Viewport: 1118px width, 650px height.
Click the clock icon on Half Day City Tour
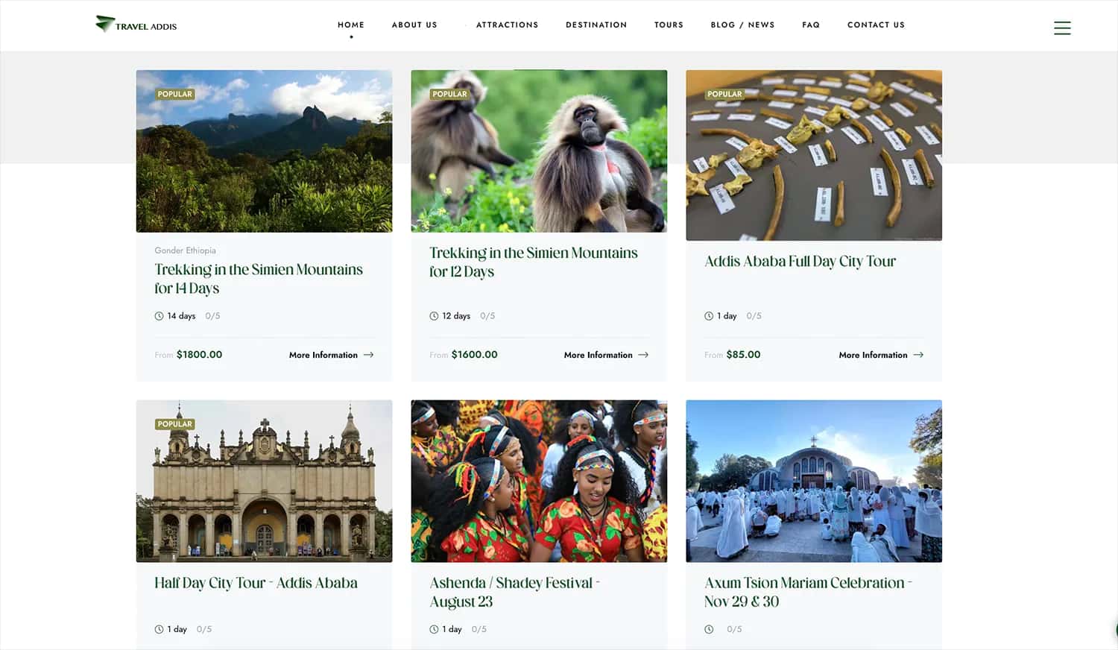pyautogui.click(x=159, y=629)
